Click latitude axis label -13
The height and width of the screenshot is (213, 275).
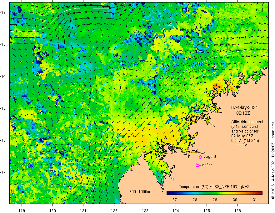click(3, 44)
